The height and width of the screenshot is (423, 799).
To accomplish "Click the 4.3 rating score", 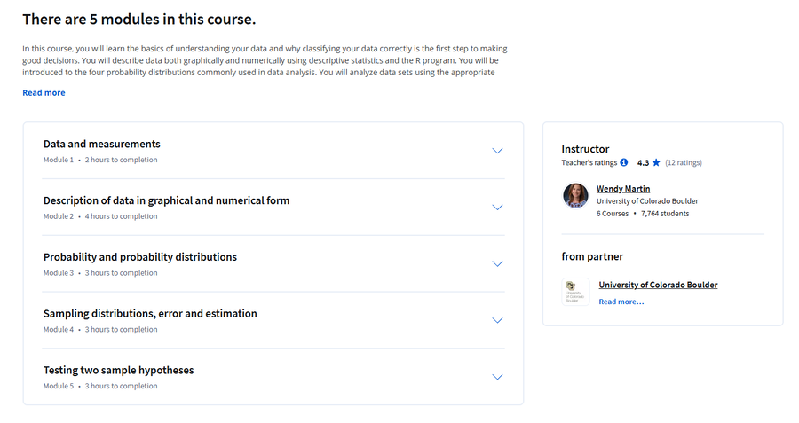I will 643,163.
